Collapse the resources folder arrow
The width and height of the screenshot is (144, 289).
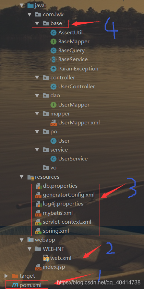point(22,177)
